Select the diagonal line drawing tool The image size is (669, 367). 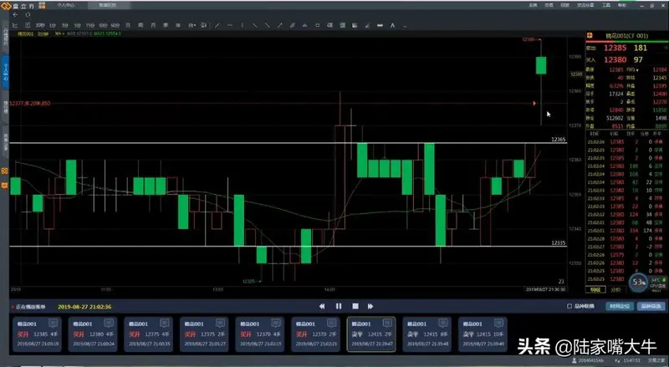(x=217, y=26)
